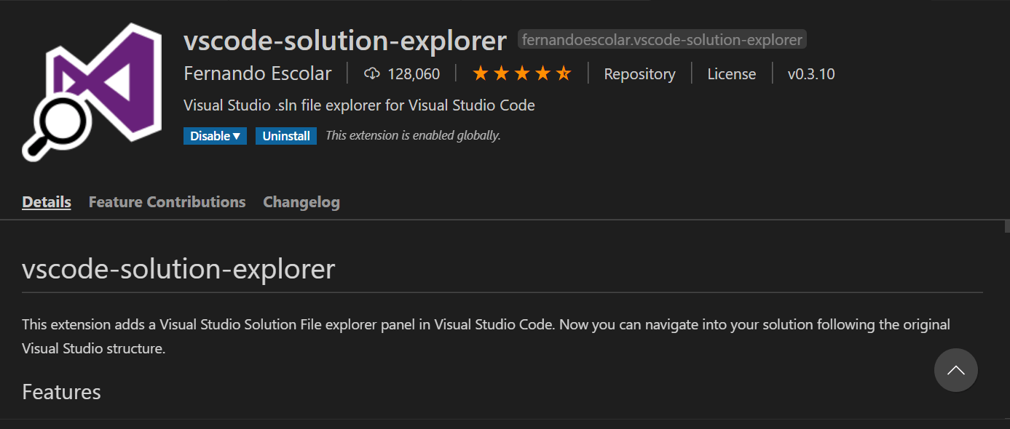This screenshot has width=1010, height=429.
Task: Open the License link
Action: click(x=732, y=74)
